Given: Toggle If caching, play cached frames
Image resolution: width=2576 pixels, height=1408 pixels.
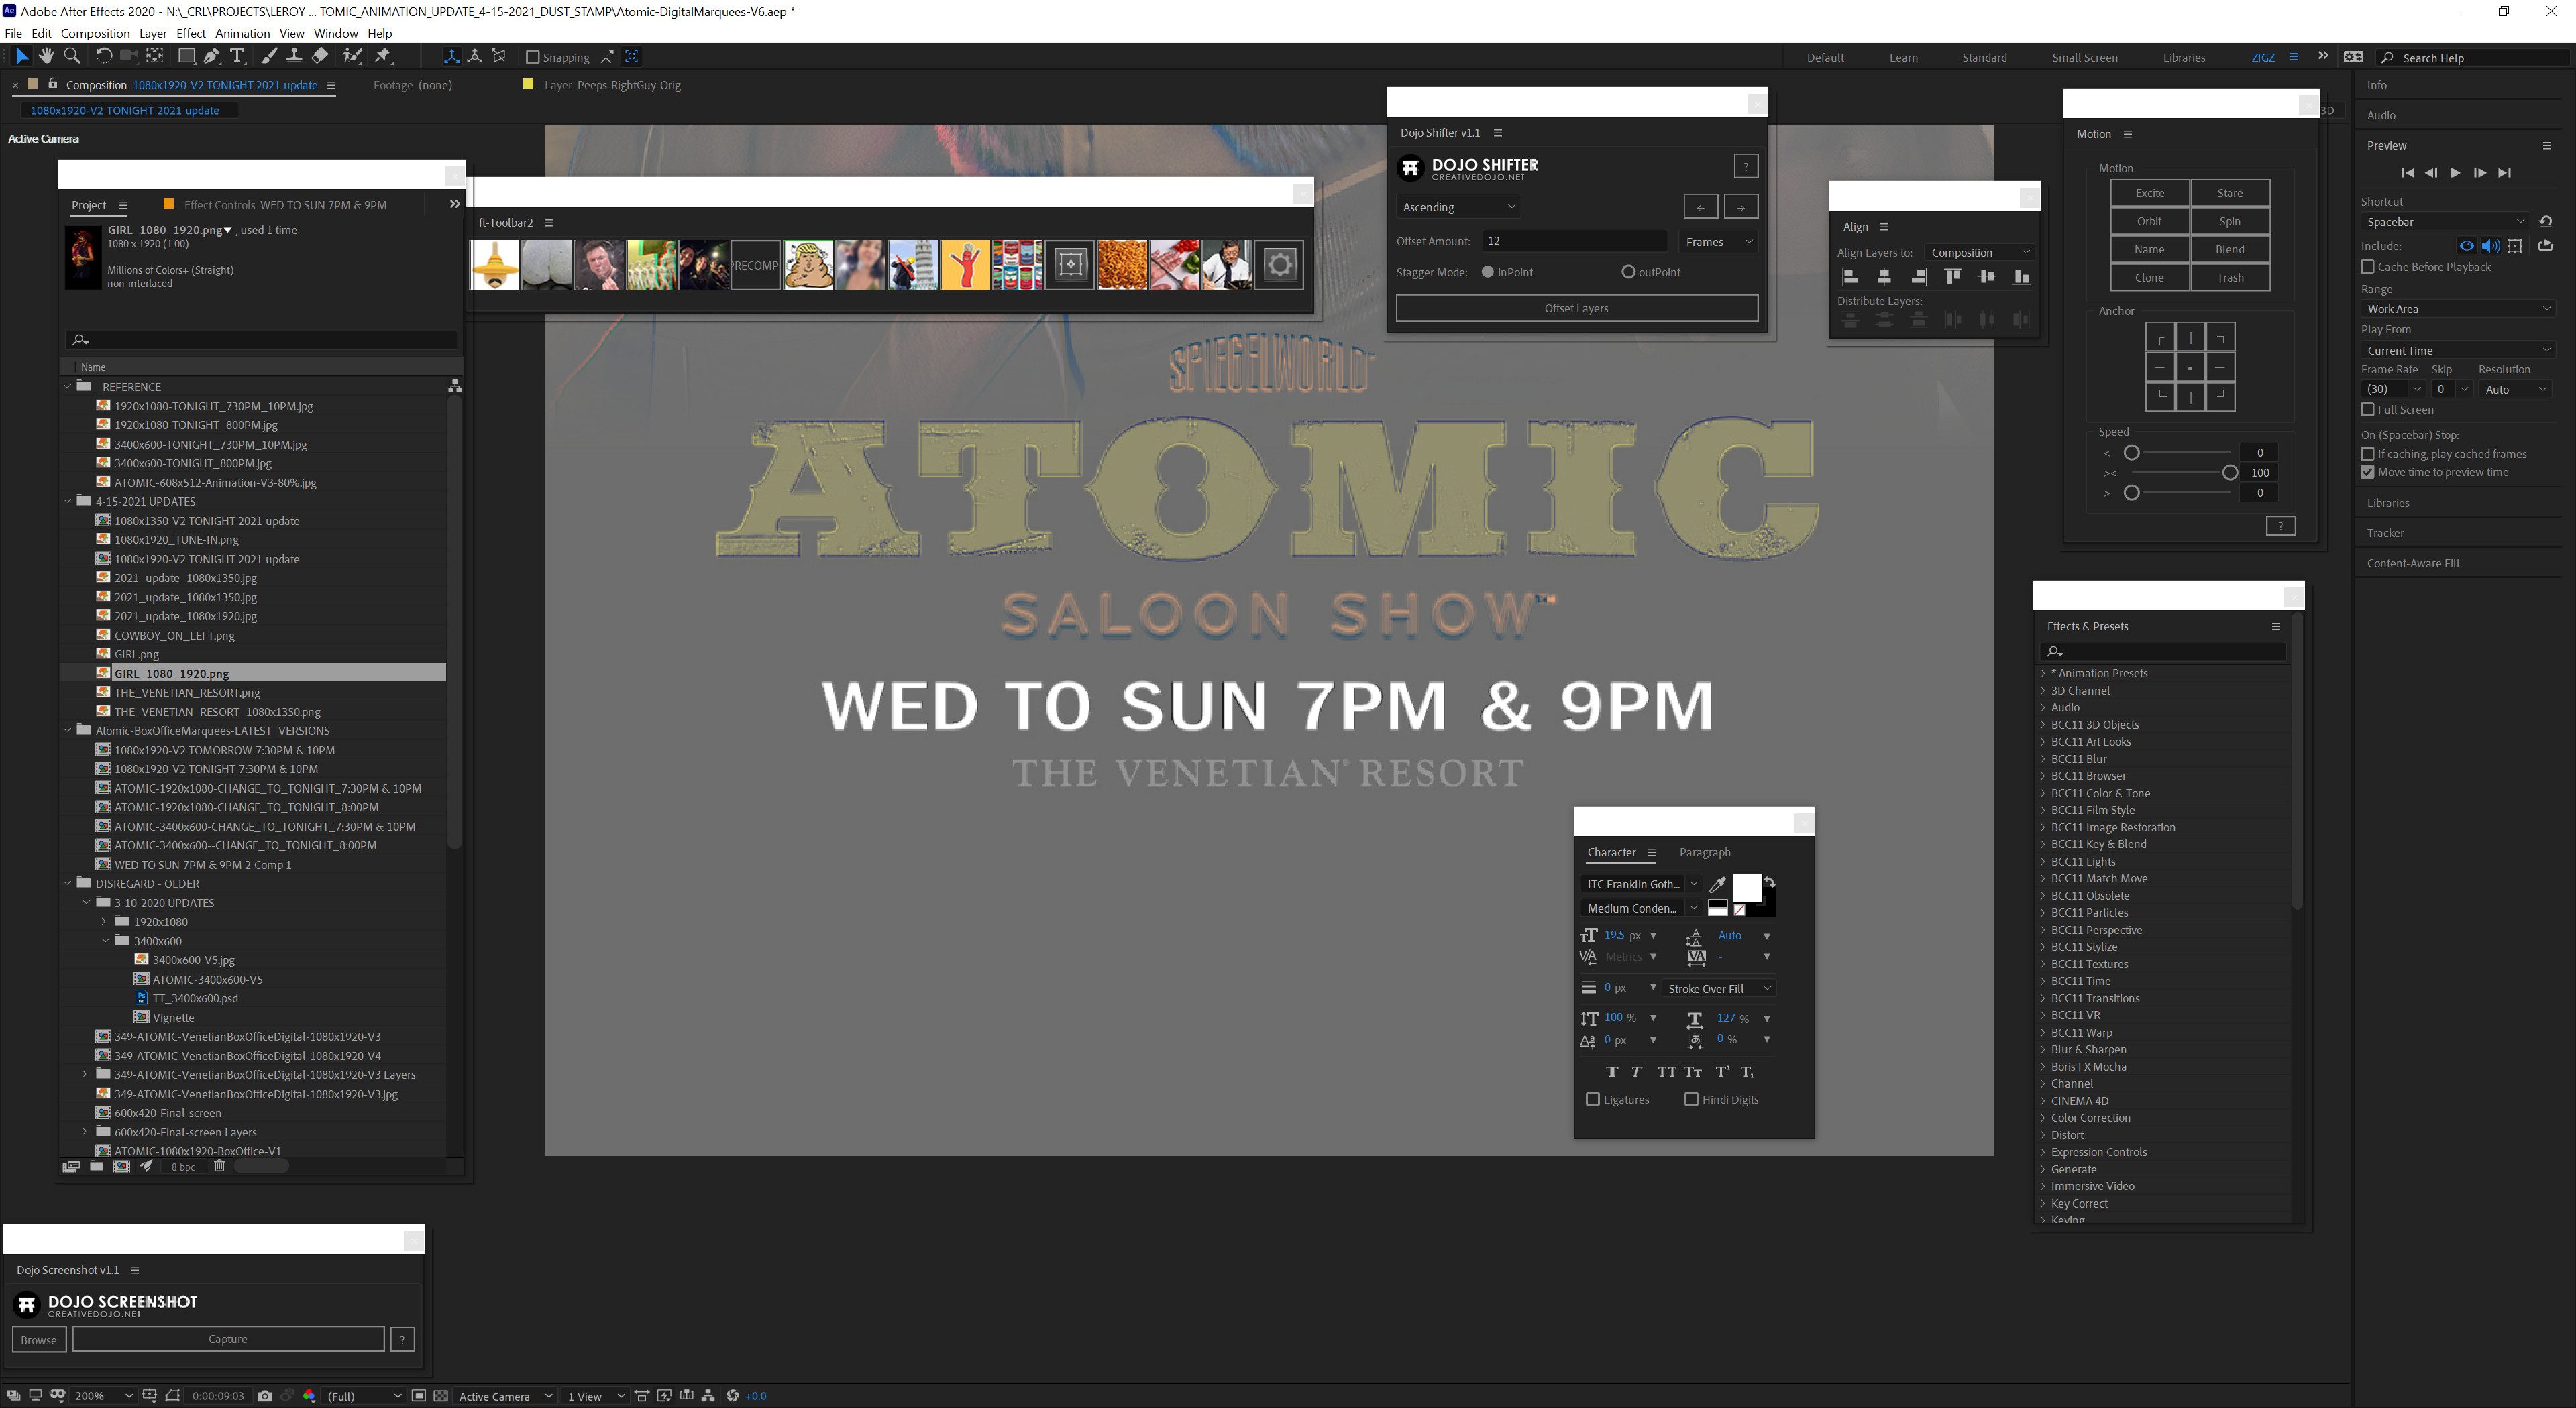Looking at the screenshot, I should (2367, 454).
